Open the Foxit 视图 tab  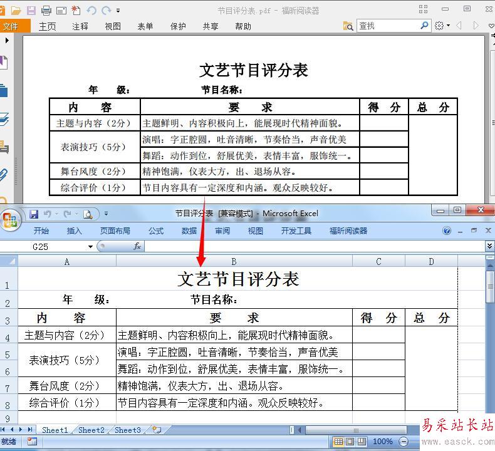click(113, 26)
